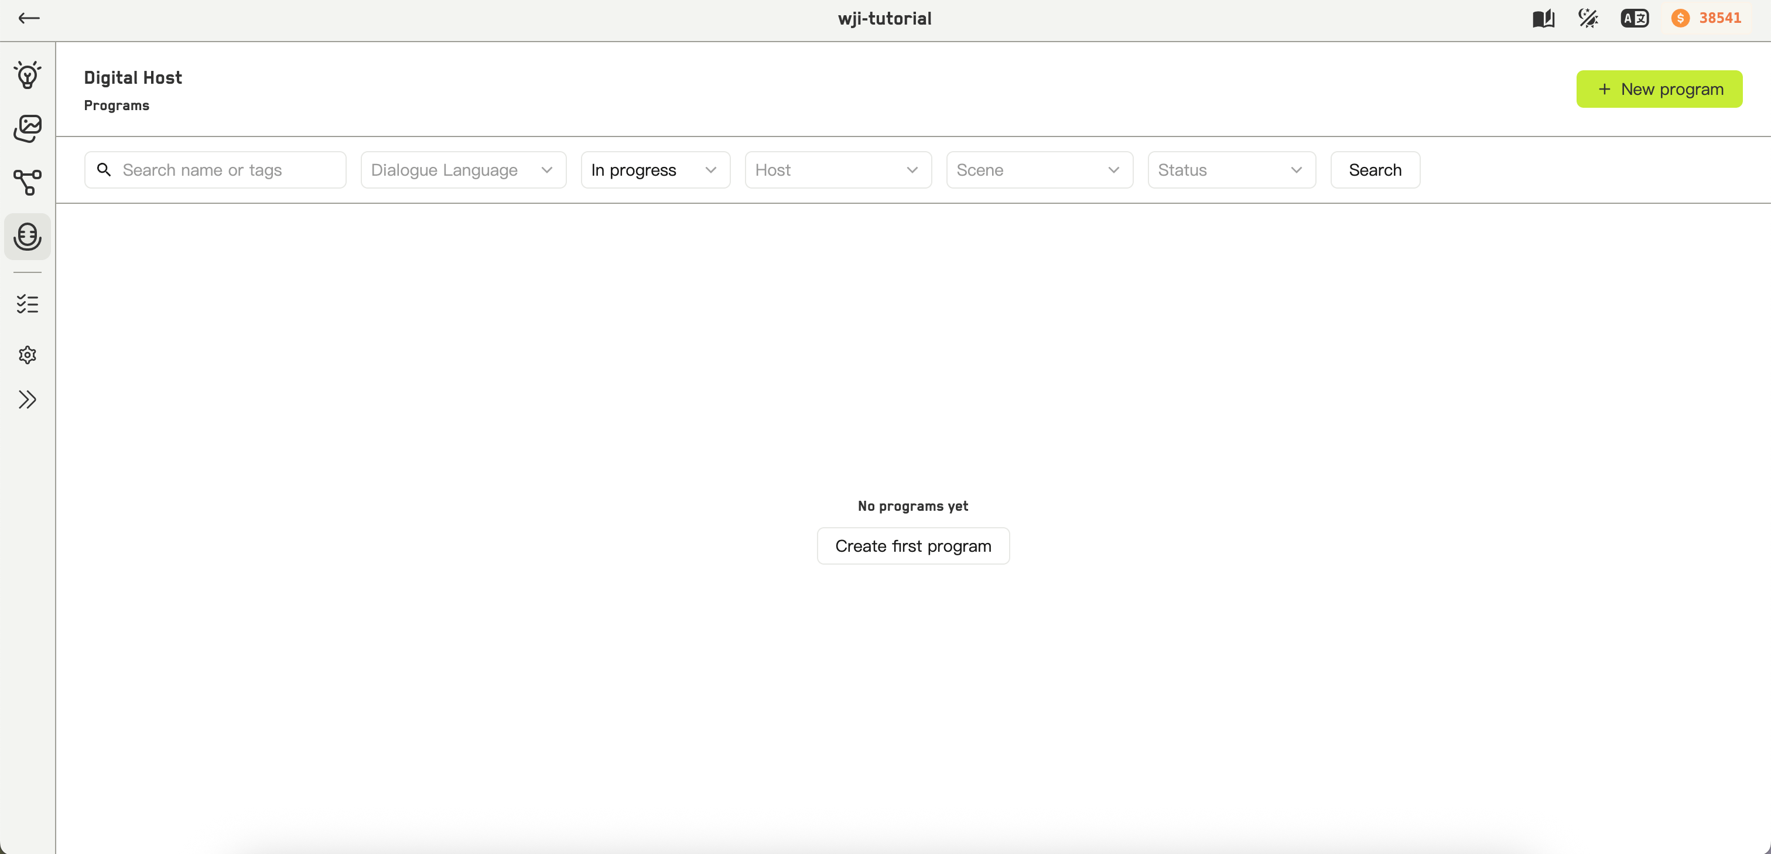Viewport: 1771px width, 854px height.
Task: Open the workflow nodes sidebar icon
Action: pos(28,182)
